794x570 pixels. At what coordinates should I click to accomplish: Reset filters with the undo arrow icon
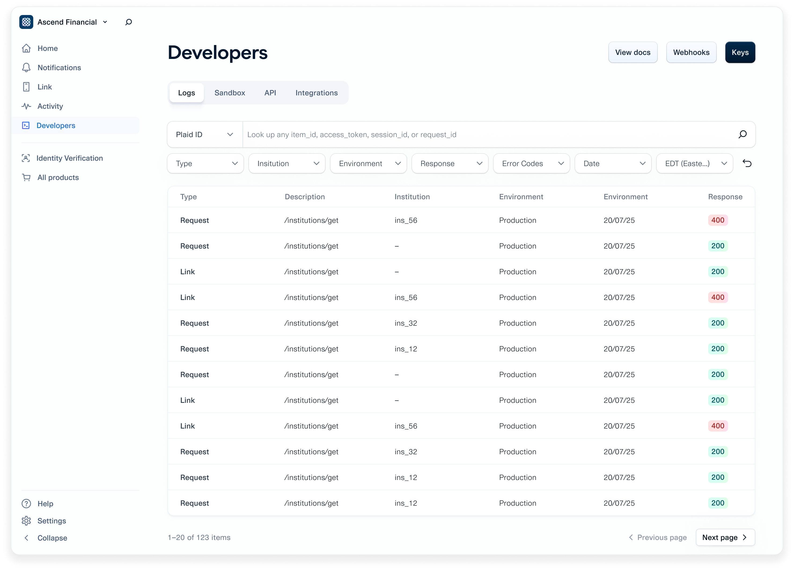(x=747, y=163)
